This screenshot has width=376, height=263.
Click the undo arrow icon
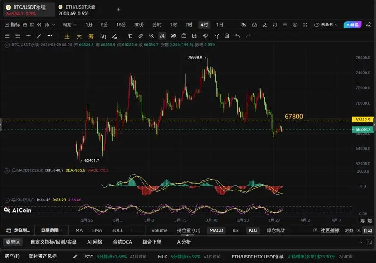click(x=237, y=36)
